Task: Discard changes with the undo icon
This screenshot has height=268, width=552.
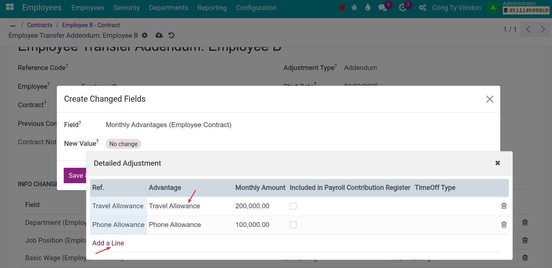Action: [171, 36]
